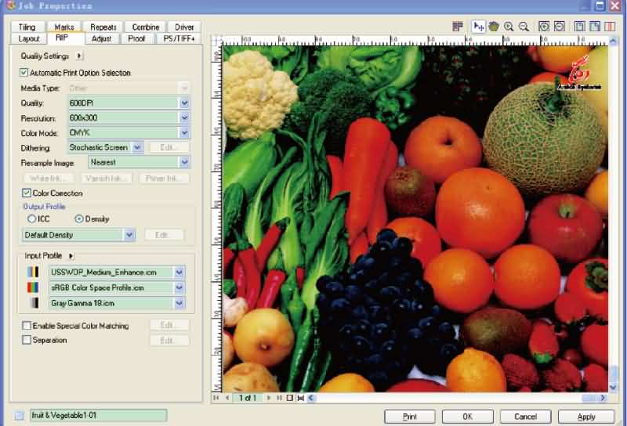Viewport: 627px width, 426px height.
Task: Open the Color Mode dropdown
Action: [x=184, y=132]
